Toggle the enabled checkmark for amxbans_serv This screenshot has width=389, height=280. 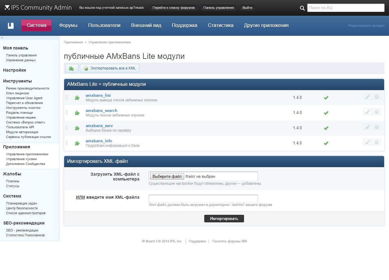(x=326, y=128)
